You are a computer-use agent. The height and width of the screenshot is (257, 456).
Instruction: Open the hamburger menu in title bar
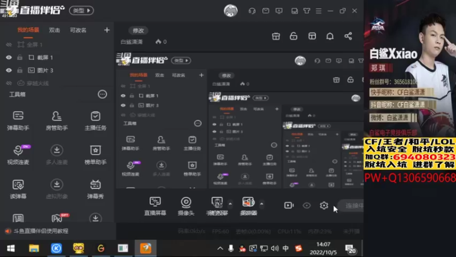(x=319, y=11)
